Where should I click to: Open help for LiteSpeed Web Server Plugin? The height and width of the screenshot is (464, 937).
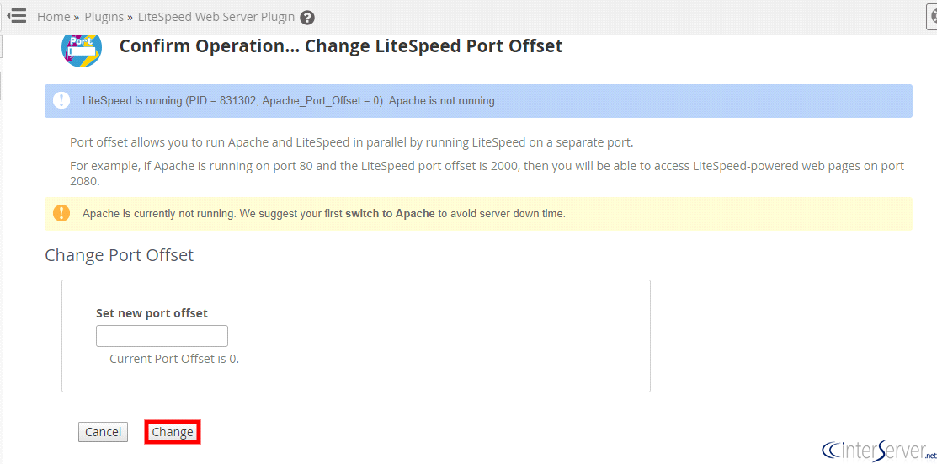[307, 18]
